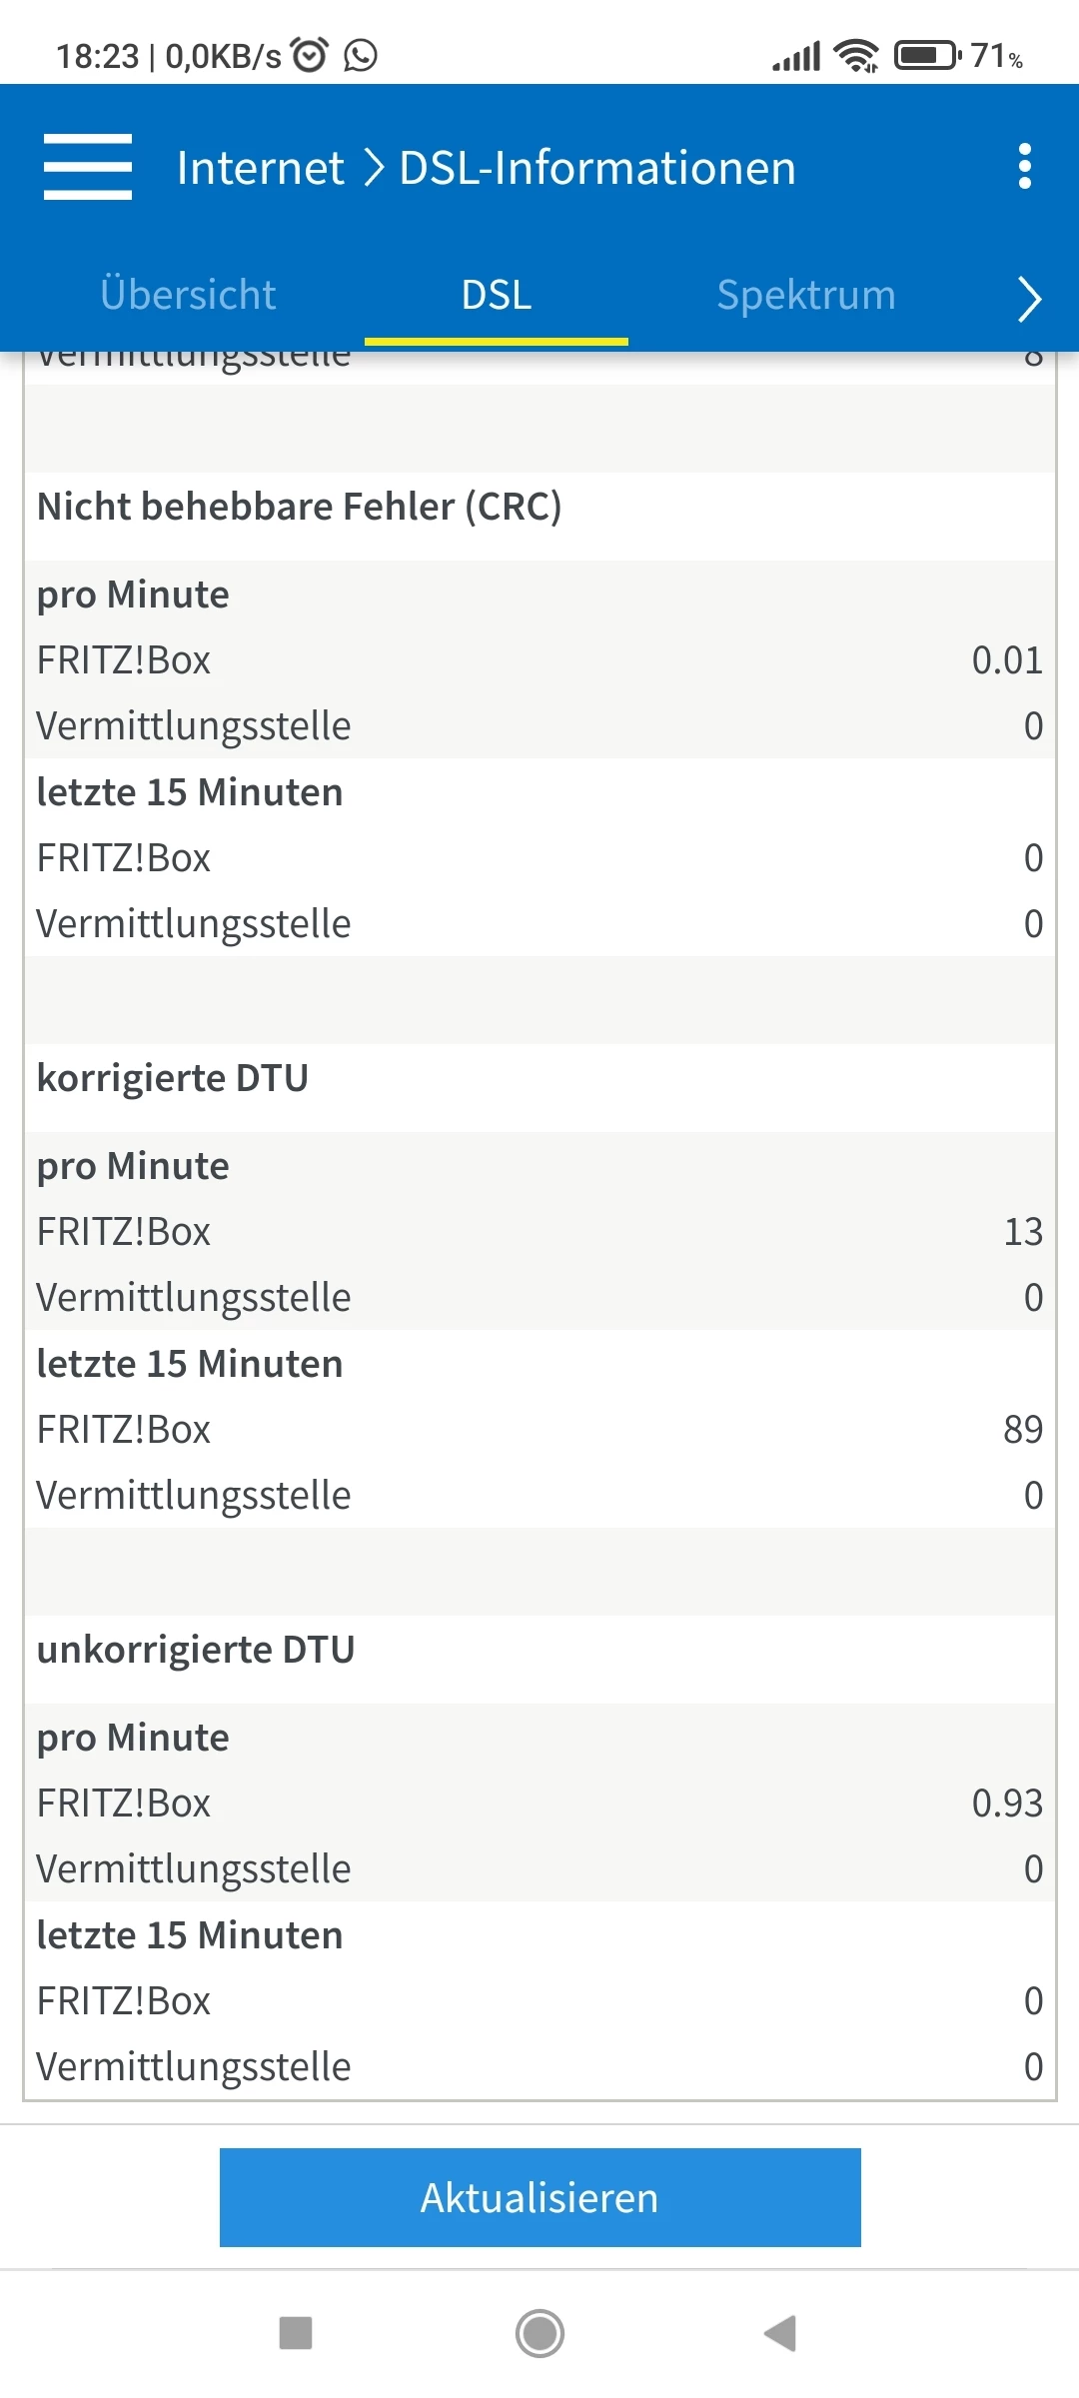Open the three-dot overflow menu
Screen dimensions: 1079x2398
tap(1024, 167)
